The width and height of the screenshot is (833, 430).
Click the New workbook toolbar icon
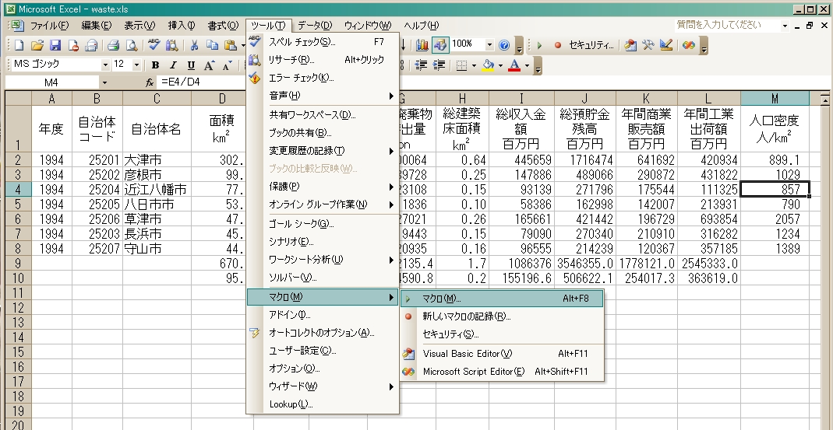tap(19, 46)
